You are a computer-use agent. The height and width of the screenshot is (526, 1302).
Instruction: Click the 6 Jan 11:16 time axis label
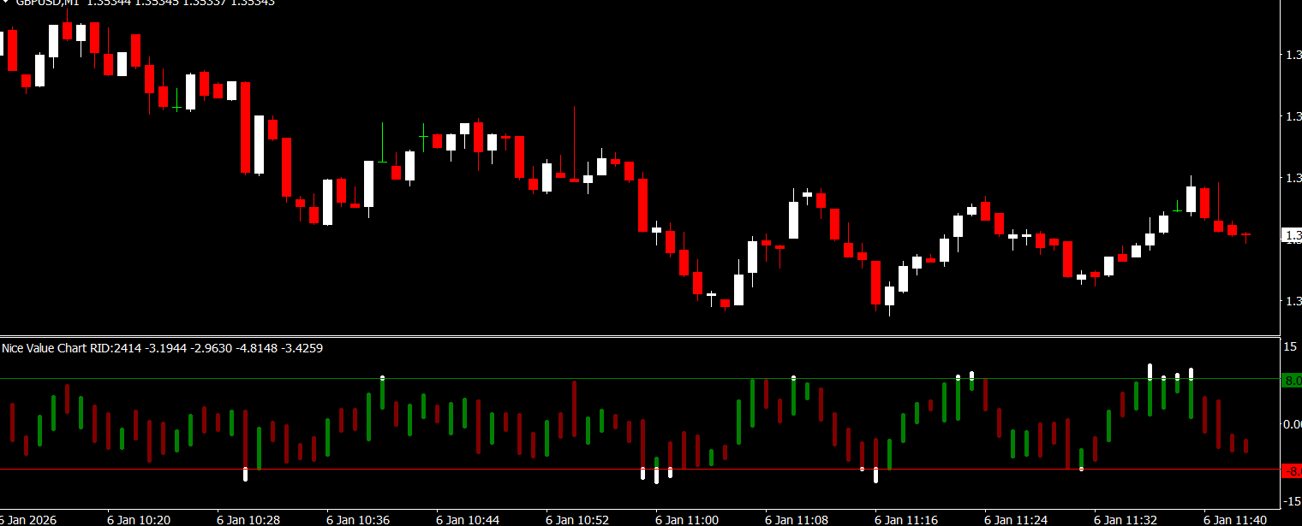(x=906, y=519)
